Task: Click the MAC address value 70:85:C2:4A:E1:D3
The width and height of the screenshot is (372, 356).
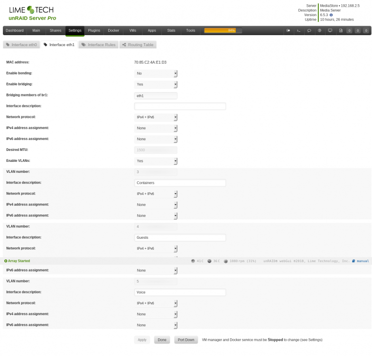Action: point(150,62)
